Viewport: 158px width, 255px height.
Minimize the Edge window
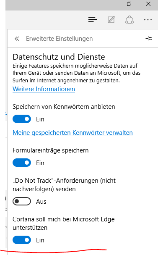pos(110,4)
